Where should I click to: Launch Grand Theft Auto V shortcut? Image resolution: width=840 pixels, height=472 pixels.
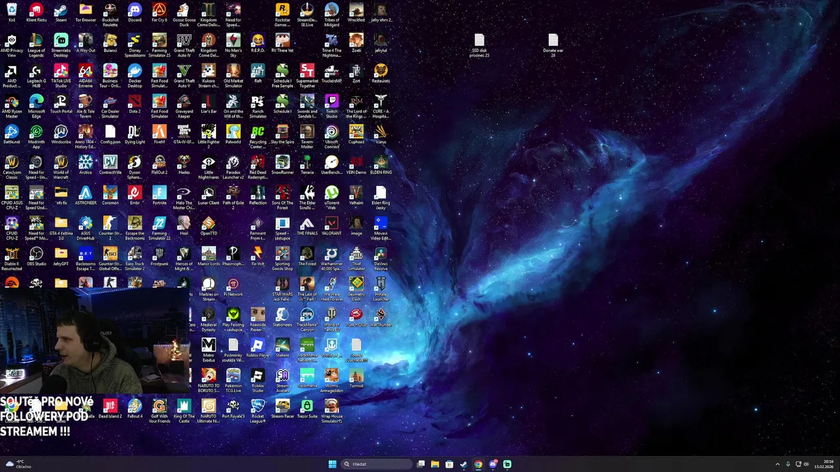point(184,76)
